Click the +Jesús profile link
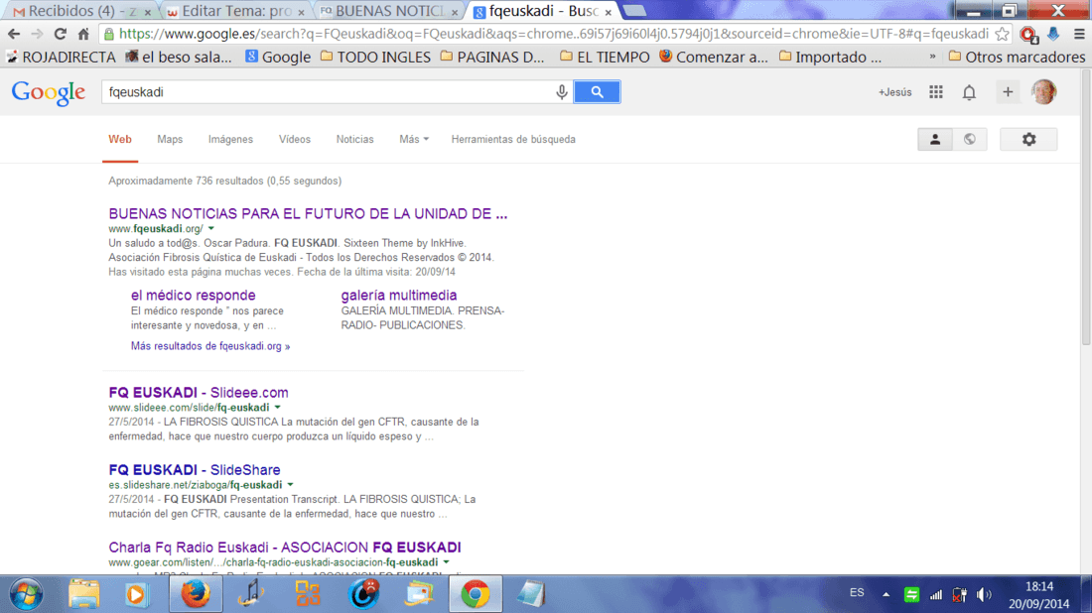The width and height of the screenshot is (1092, 613). click(x=894, y=92)
